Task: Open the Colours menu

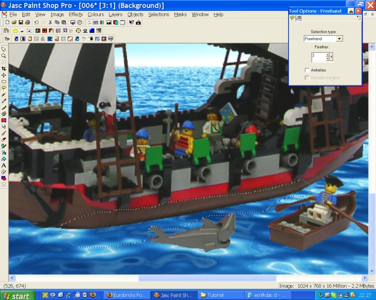Action: [x=96, y=15]
